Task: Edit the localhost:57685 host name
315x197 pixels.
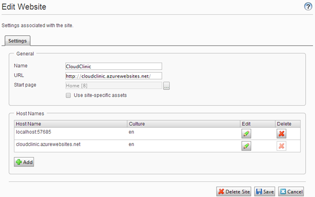Action: (x=246, y=133)
